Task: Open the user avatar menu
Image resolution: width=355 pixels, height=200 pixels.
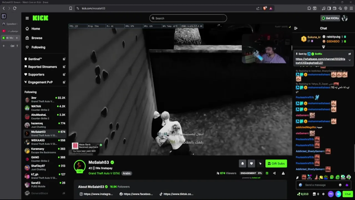Action: coord(345,18)
